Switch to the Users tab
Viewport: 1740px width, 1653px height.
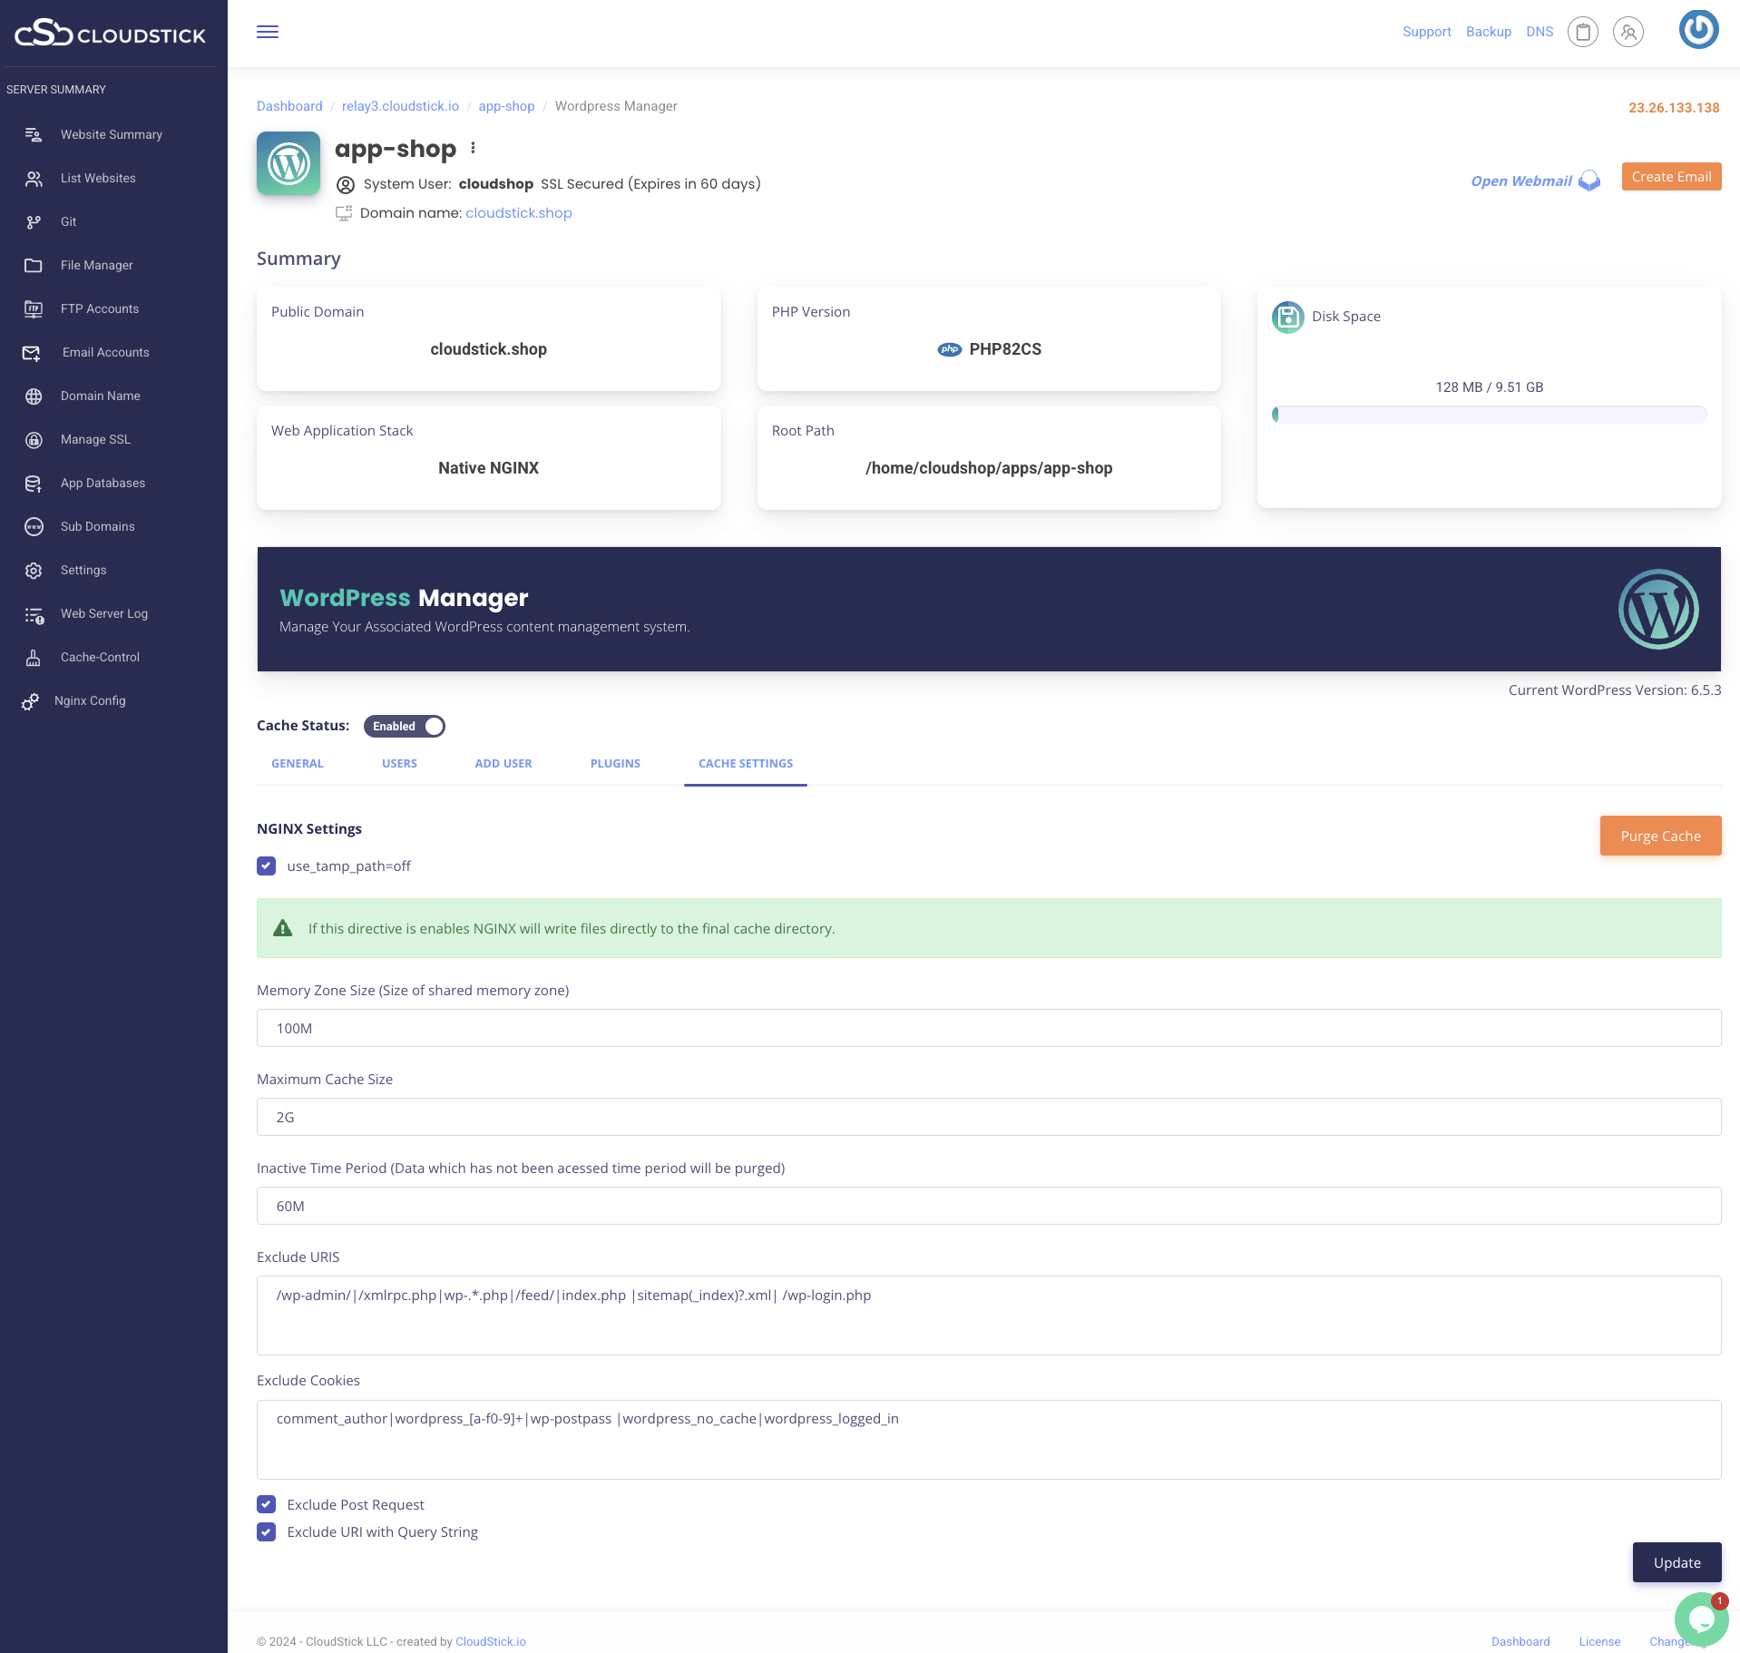(x=399, y=763)
